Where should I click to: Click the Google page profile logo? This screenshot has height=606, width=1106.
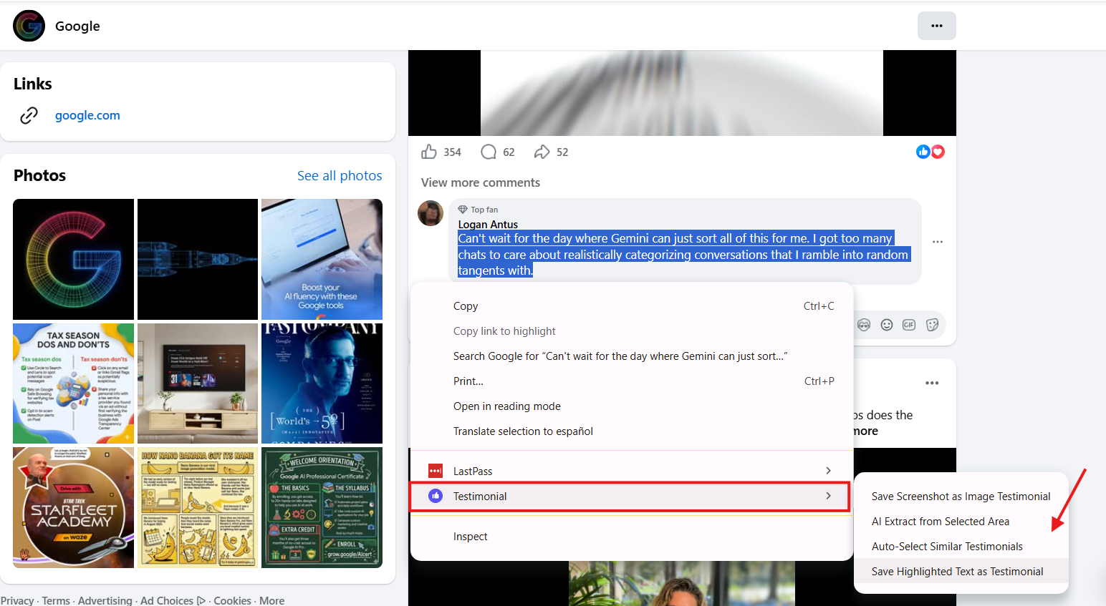29,26
